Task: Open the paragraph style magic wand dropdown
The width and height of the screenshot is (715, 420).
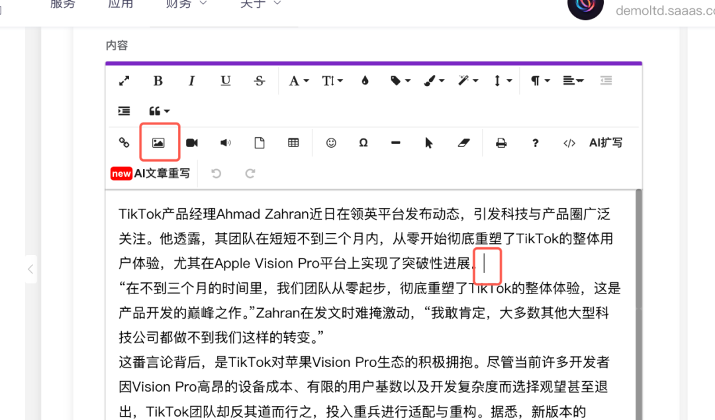Action: pyautogui.click(x=468, y=81)
